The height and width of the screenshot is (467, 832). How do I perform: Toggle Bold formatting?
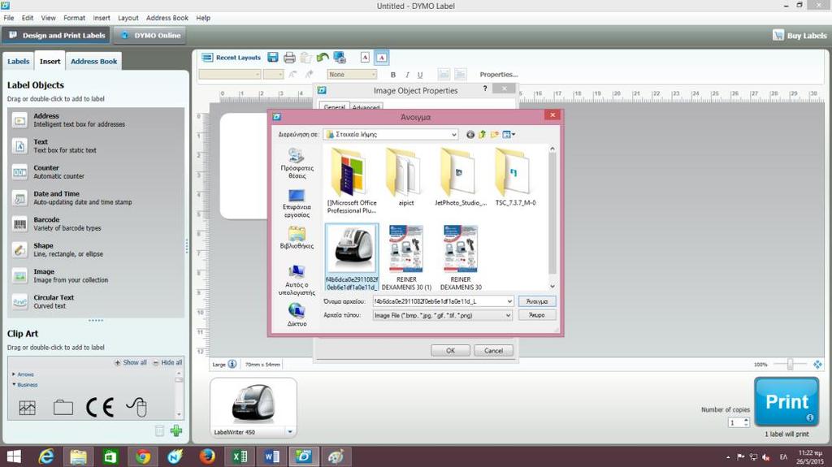click(x=393, y=75)
